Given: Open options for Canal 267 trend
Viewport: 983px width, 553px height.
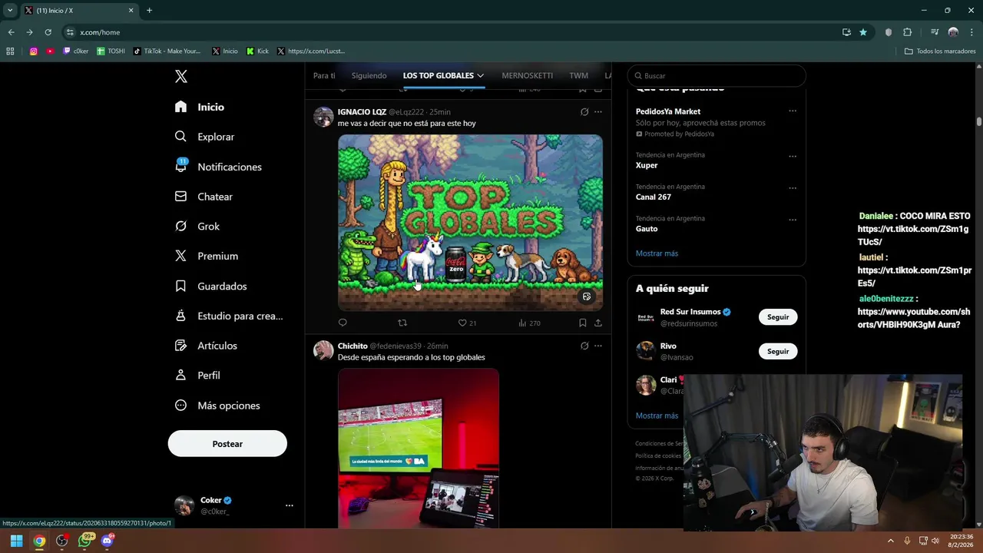Looking at the screenshot, I should [793, 188].
